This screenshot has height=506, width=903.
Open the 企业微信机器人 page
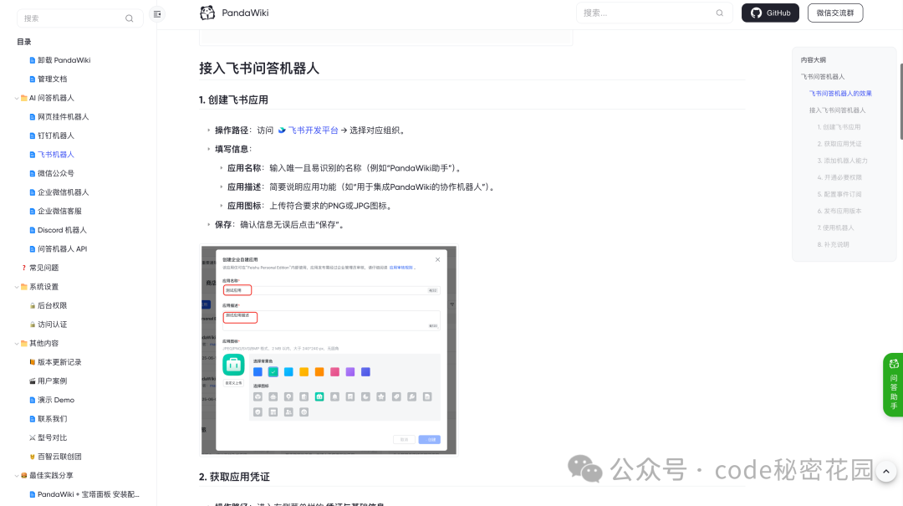pos(64,192)
